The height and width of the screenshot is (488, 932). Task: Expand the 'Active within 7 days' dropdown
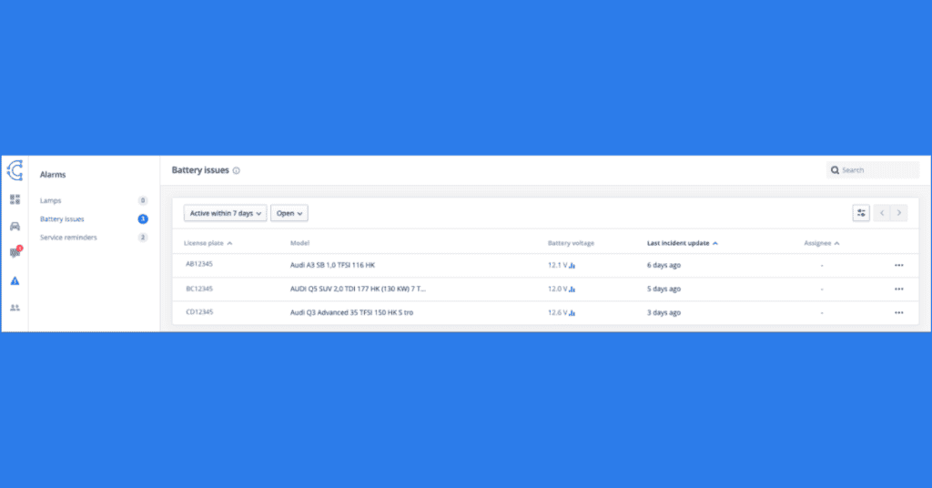pyautogui.click(x=225, y=213)
